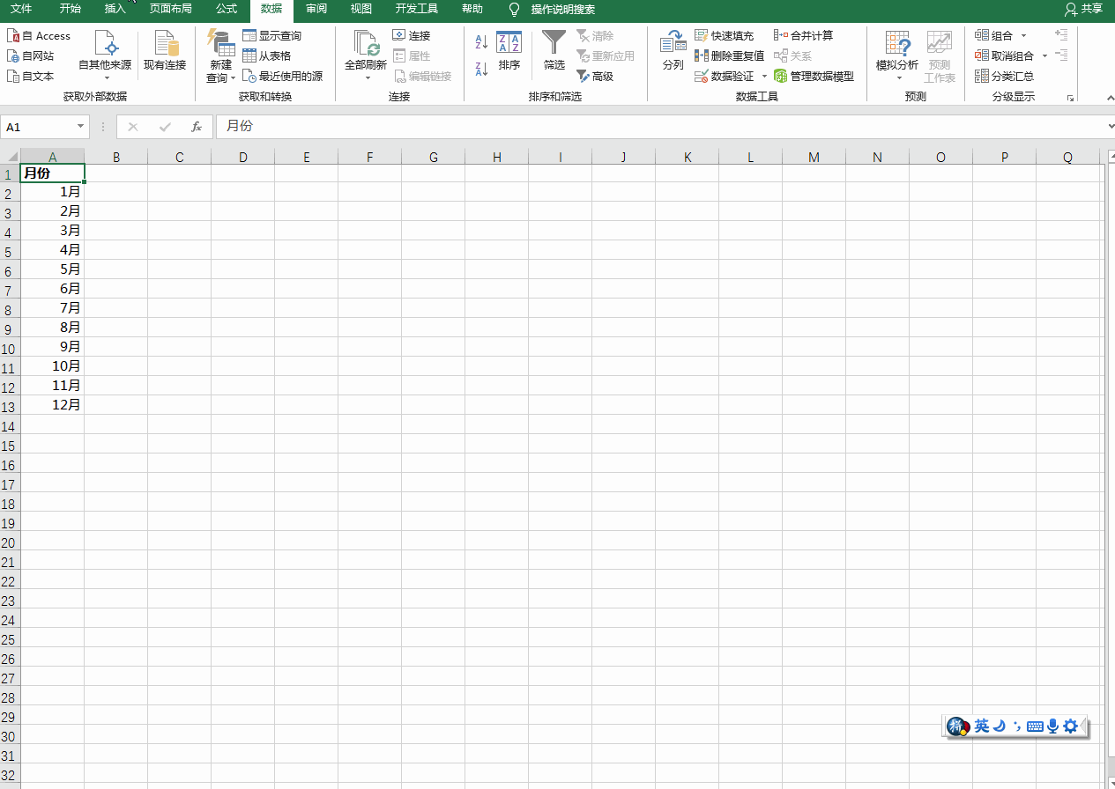Expand What-If Analysis (模拟分析) dropdown
Image resolution: width=1115 pixels, height=789 pixels.
[897, 77]
